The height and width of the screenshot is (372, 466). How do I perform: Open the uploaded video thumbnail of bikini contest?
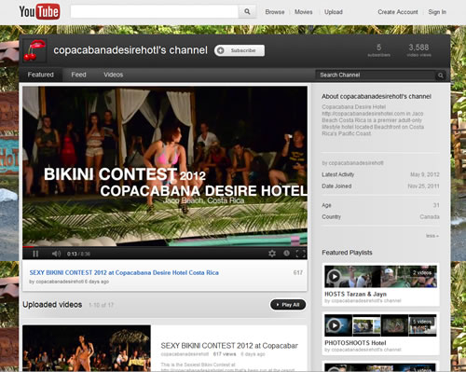pyautogui.click(x=87, y=348)
